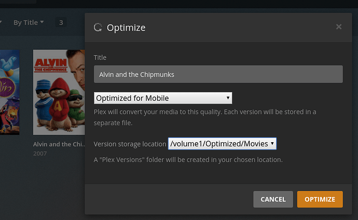This screenshot has height=220, width=358.
Task: Click the CANCEL button
Action: pos(273,199)
